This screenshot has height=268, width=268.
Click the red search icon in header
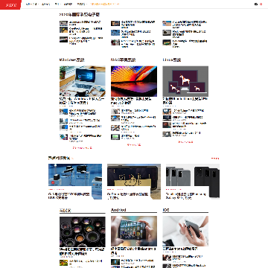(x=261, y=4)
